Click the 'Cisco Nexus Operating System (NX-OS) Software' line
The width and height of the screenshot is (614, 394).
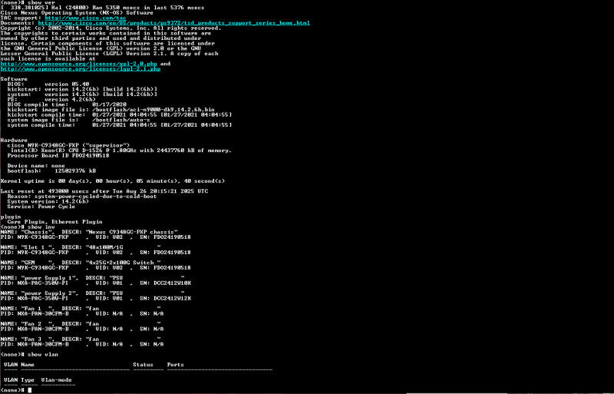tap(77, 13)
